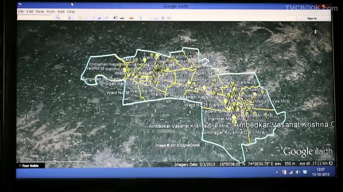The width and height of the screenshot is (343, 192).
Task: Open the View menu
Action: click(x=40, y=11)
